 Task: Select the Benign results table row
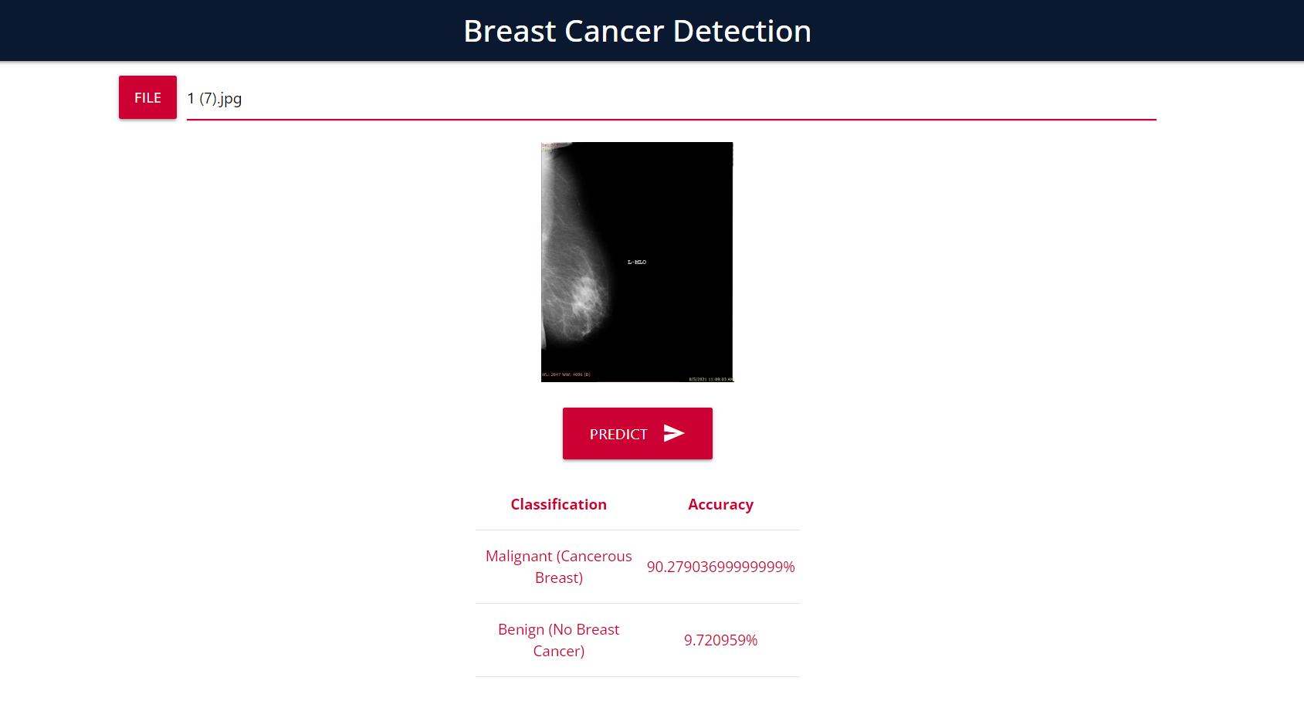pos(637,640)
